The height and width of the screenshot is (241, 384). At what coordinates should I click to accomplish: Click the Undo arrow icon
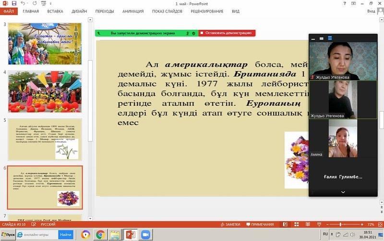[x=23, y=3]
